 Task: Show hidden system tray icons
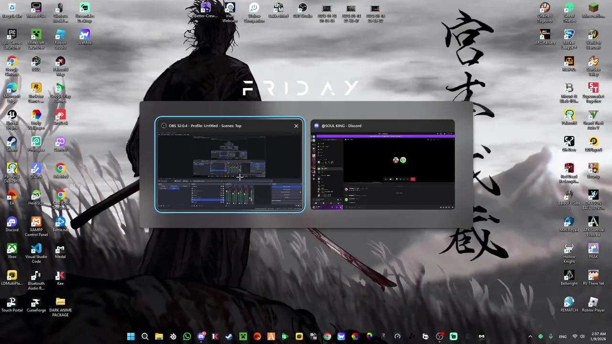click(x=530, y=336)
